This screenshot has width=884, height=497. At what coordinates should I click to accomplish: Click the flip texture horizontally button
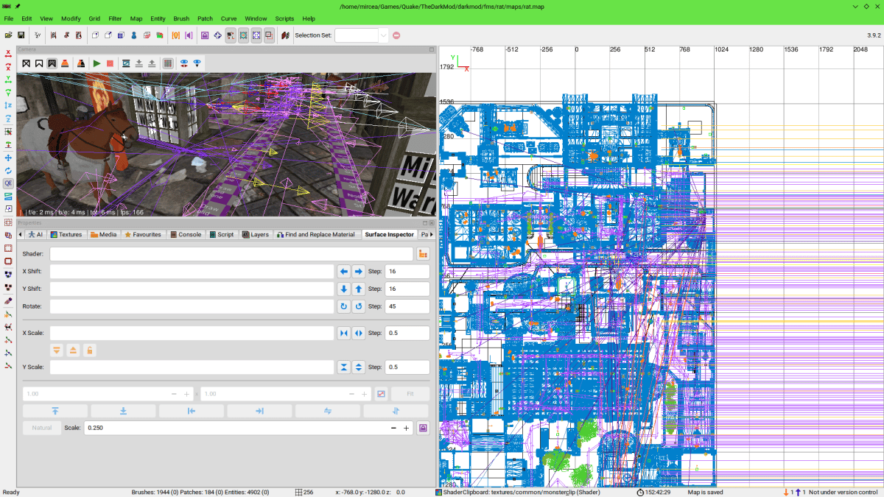(x=328, y=411)
